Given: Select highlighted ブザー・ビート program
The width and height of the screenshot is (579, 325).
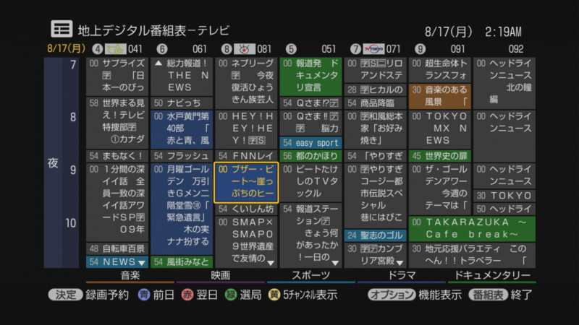Looking at the screenshot, I should [246, 183].
